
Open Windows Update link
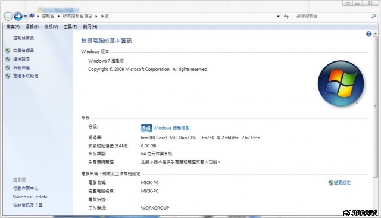30,197
